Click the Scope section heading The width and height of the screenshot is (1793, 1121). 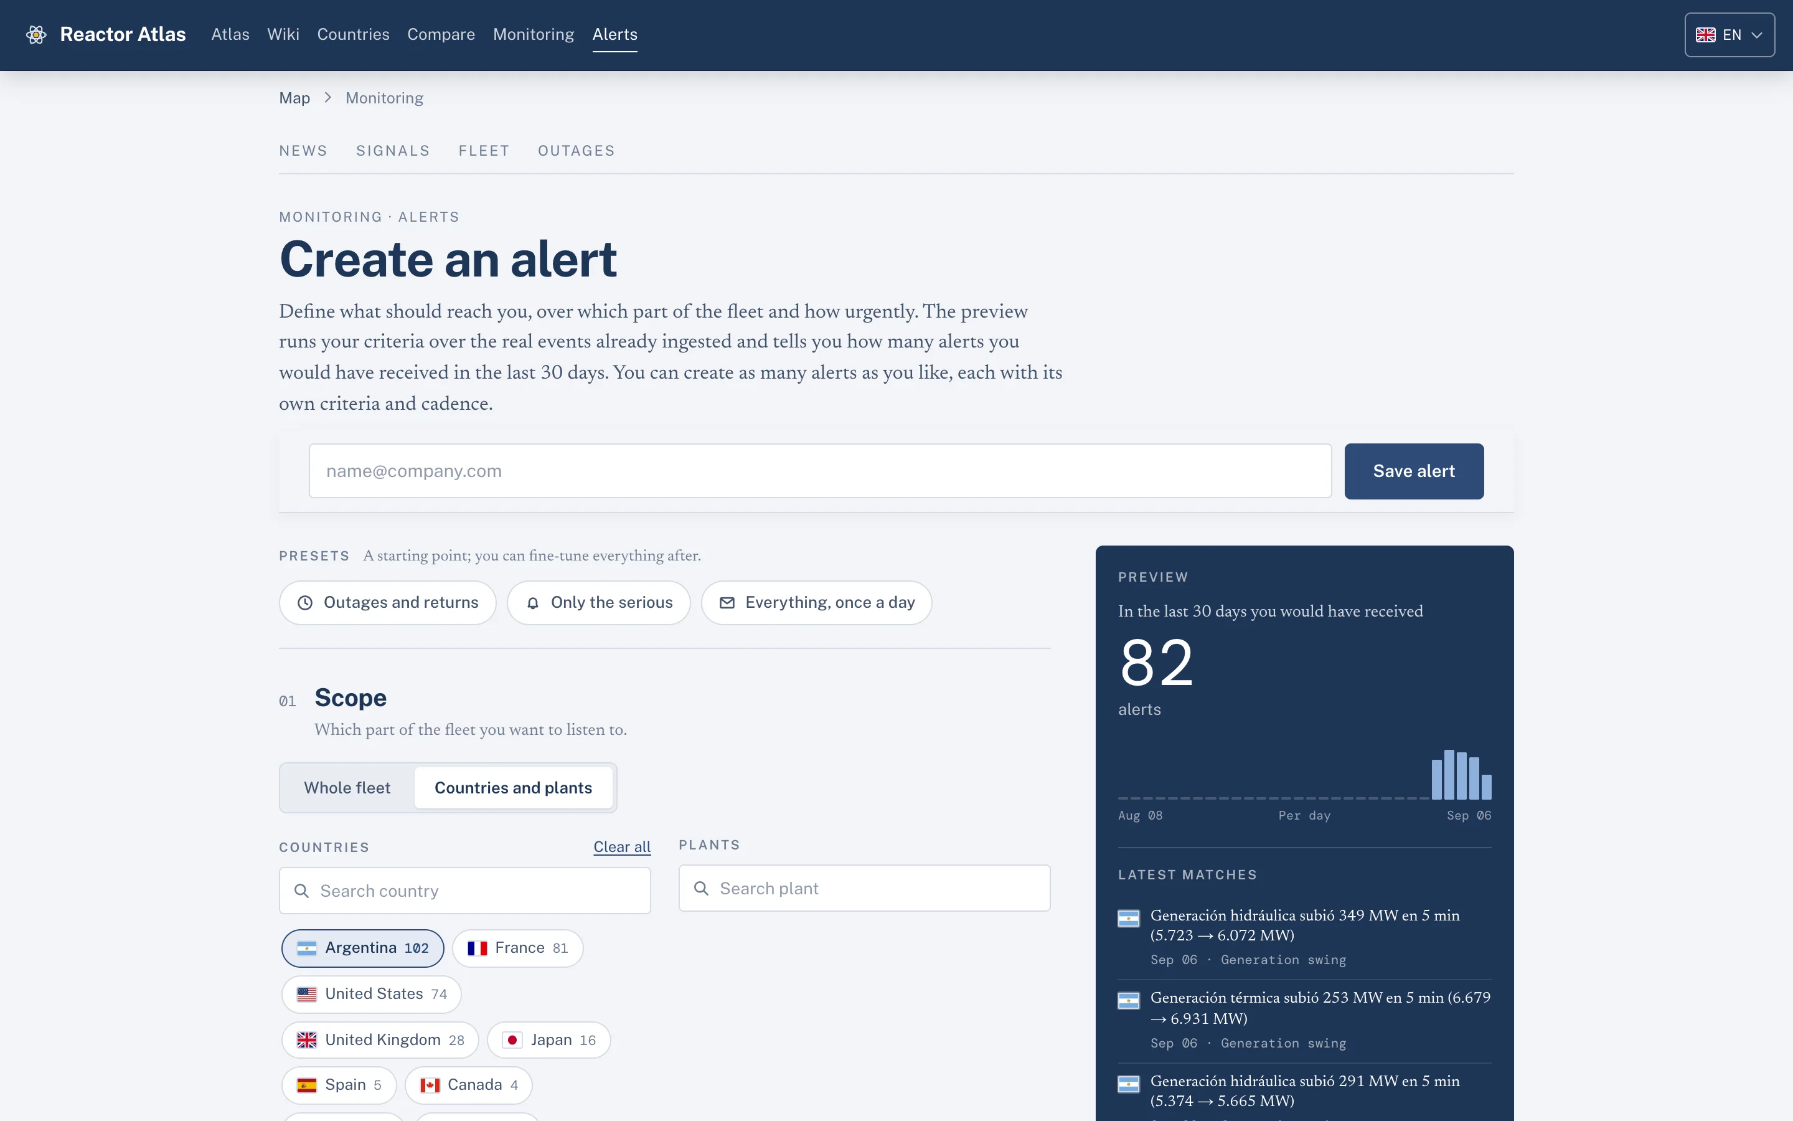(351, 698)
